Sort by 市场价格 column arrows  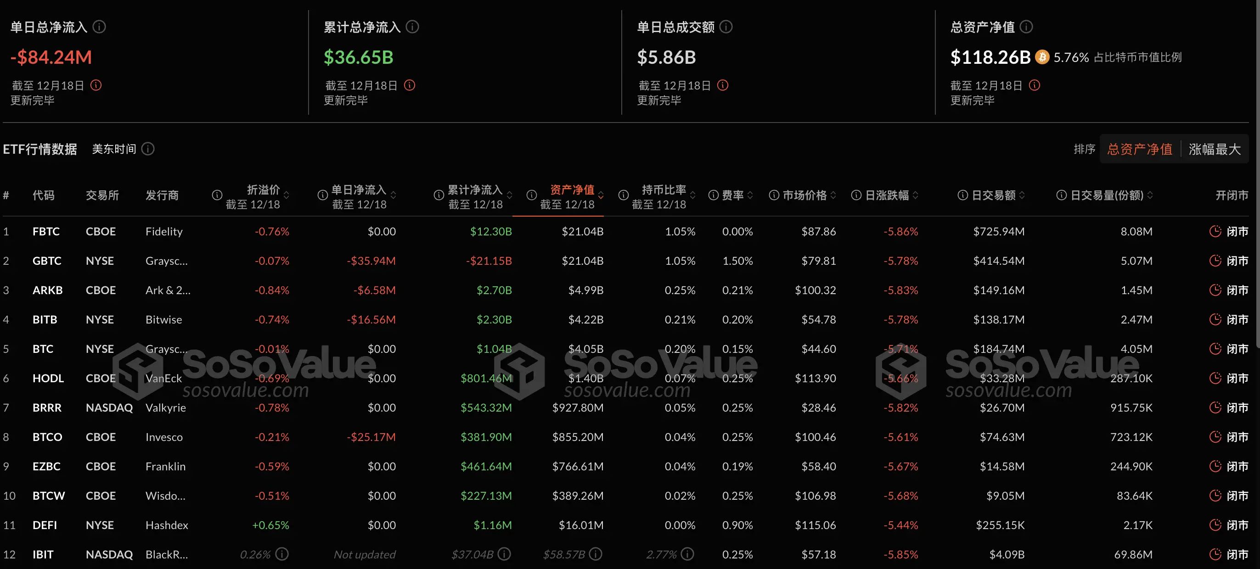(x=833, y=195)
